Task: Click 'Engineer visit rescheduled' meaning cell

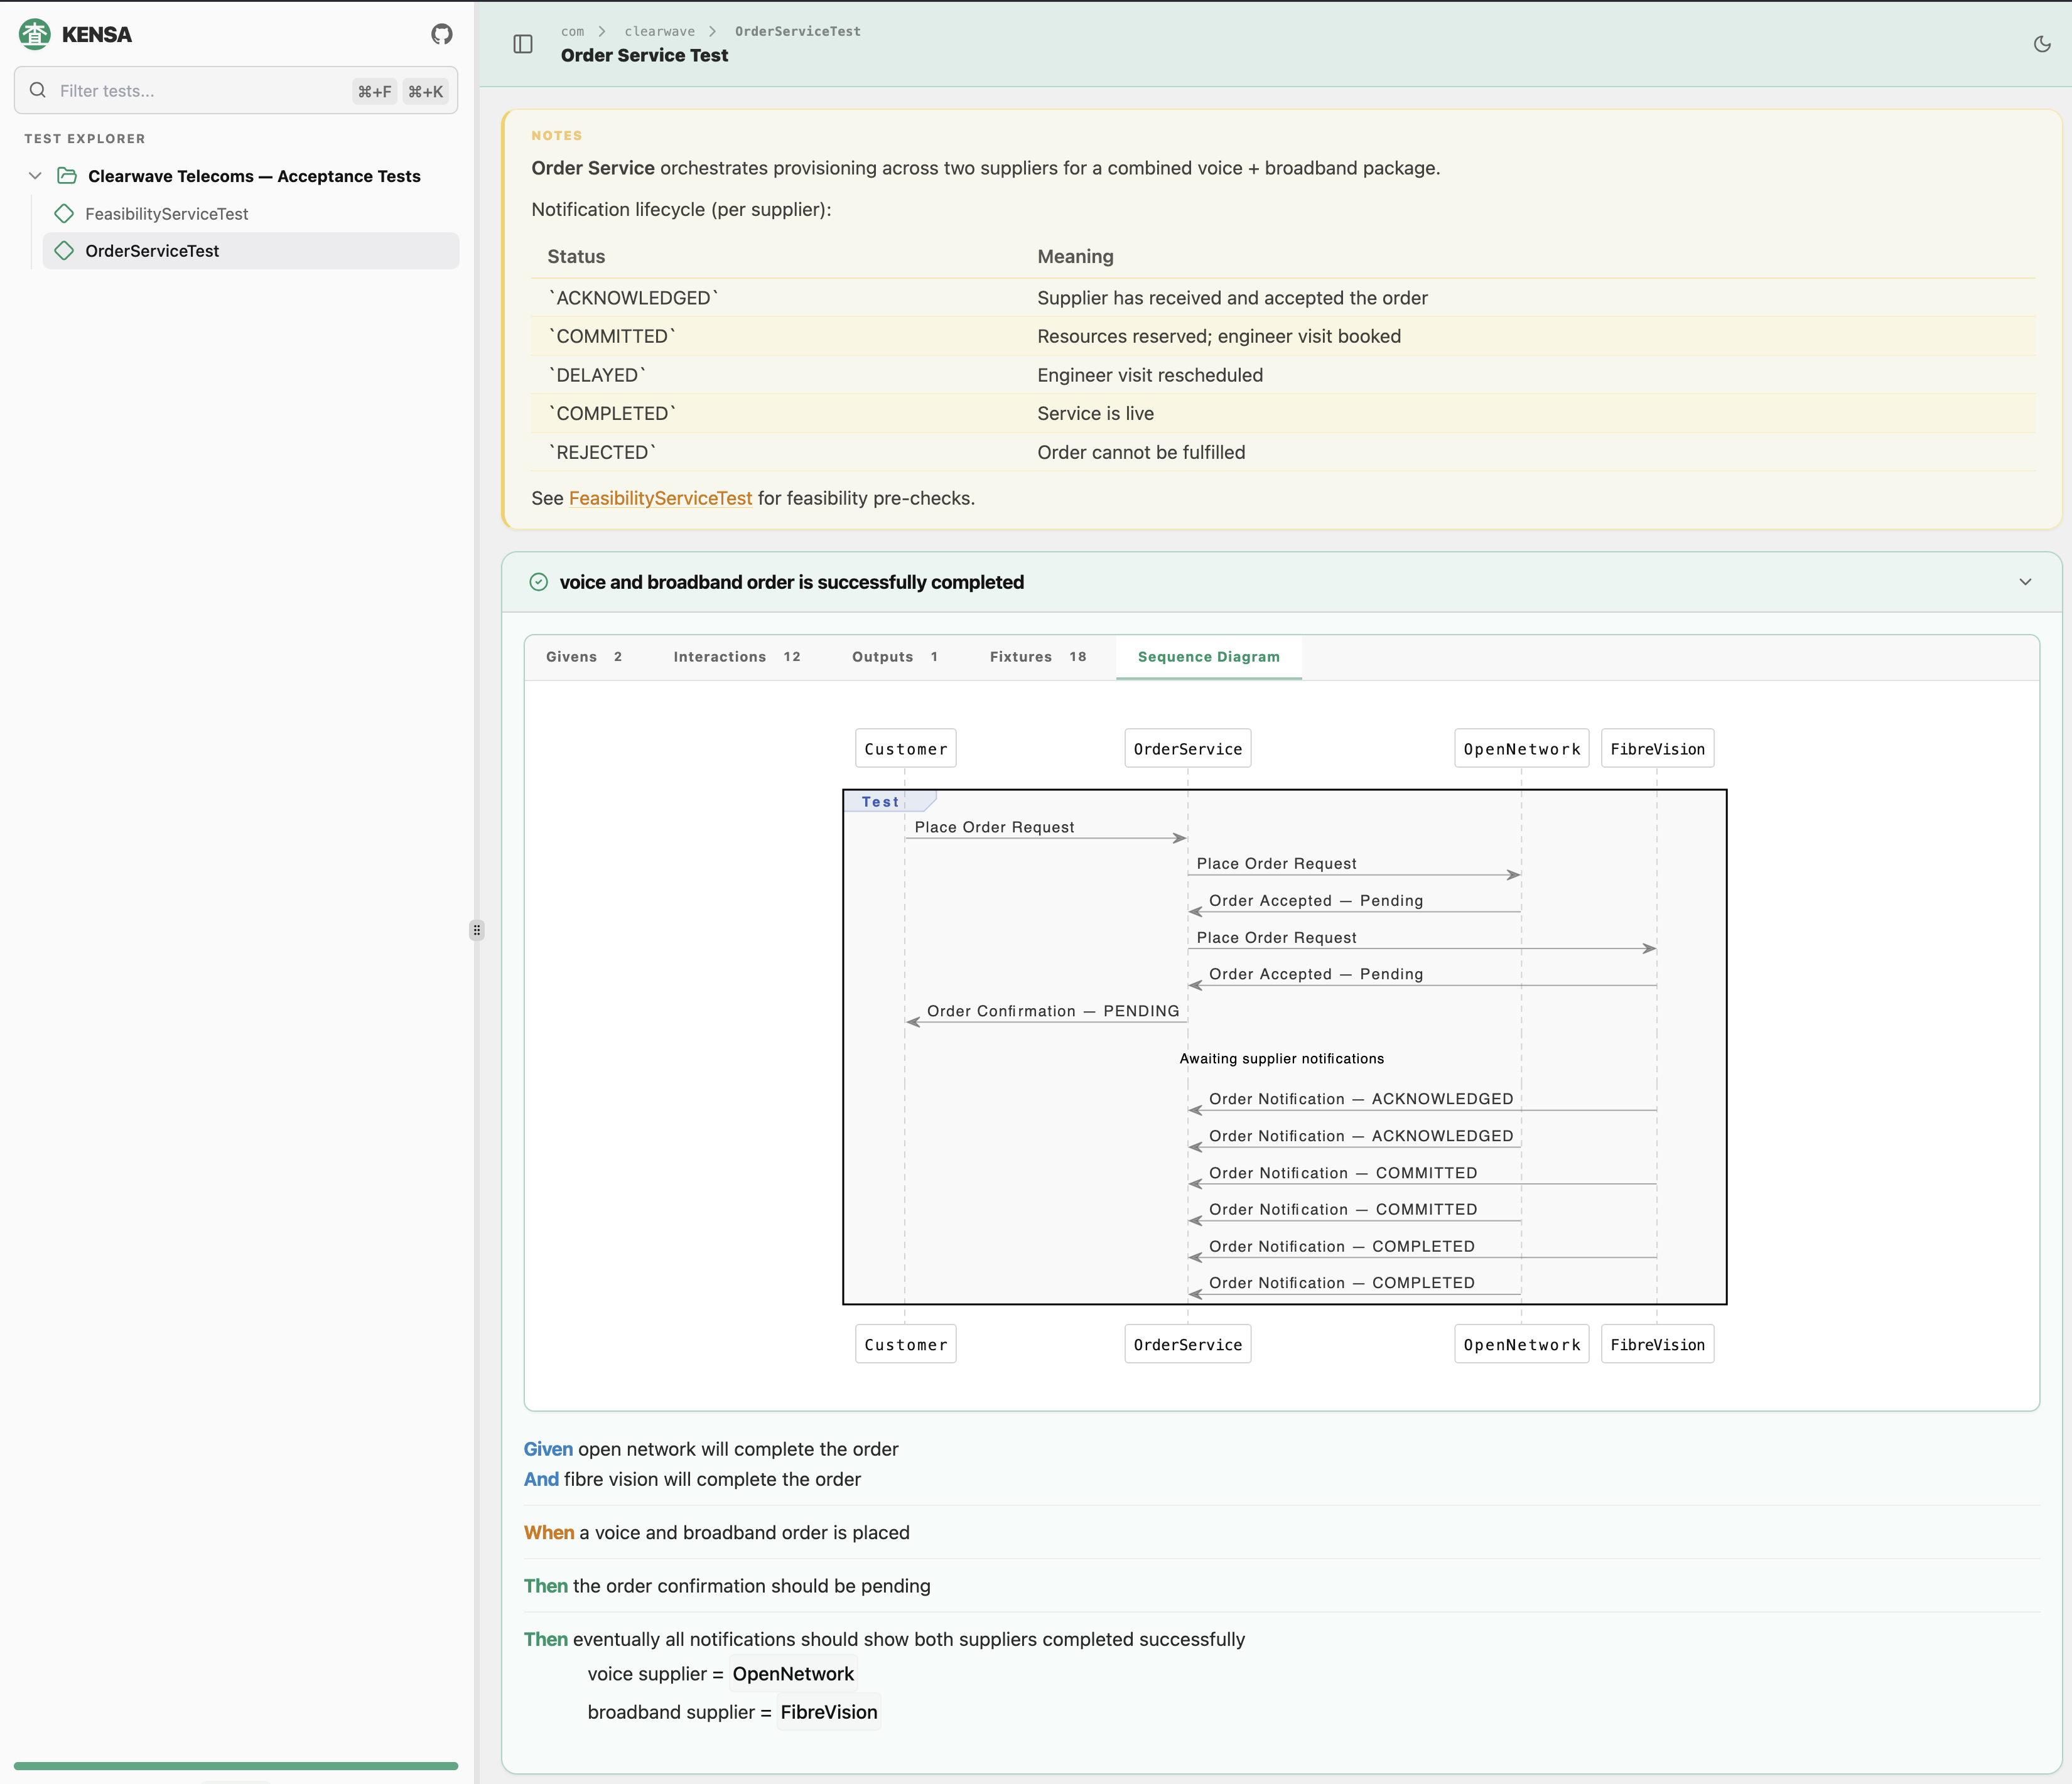Action: [x=1150, y=375]
